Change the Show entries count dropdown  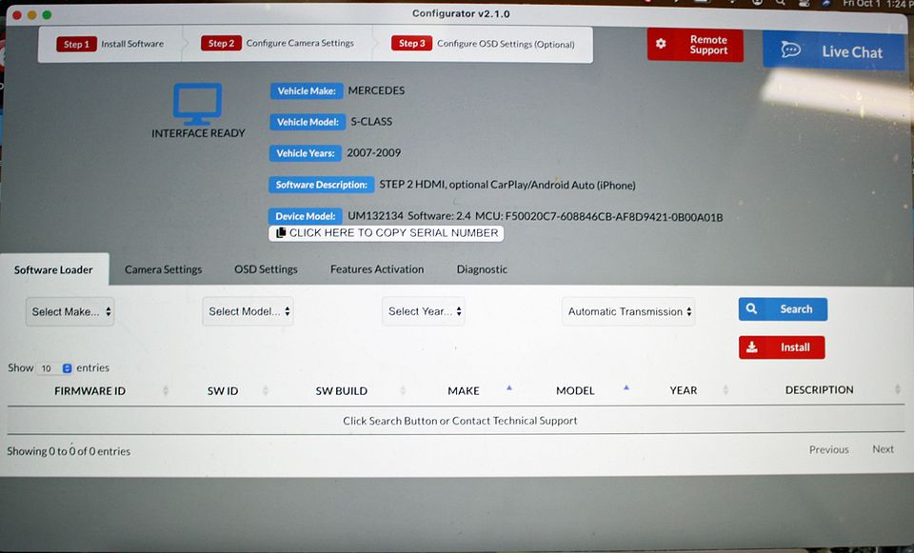click(54, 368)
